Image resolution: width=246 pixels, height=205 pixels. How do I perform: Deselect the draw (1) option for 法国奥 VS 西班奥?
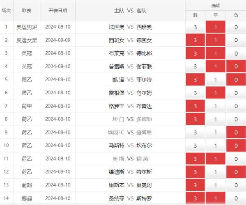point(216,27)
